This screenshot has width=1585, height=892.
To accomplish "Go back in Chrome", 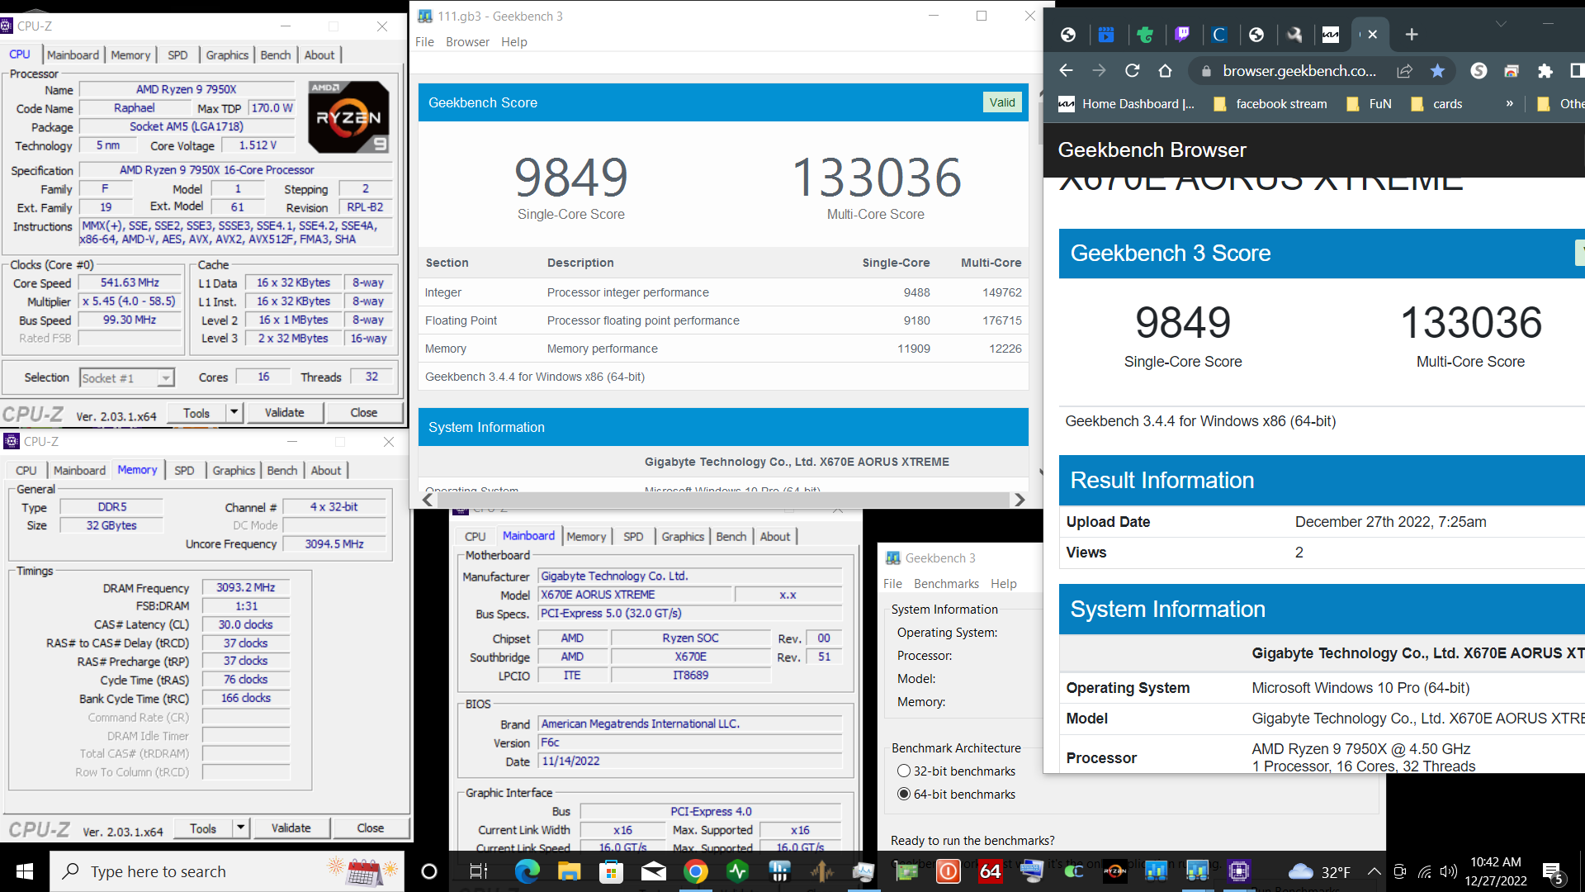I will click(x=1066, y=71).
